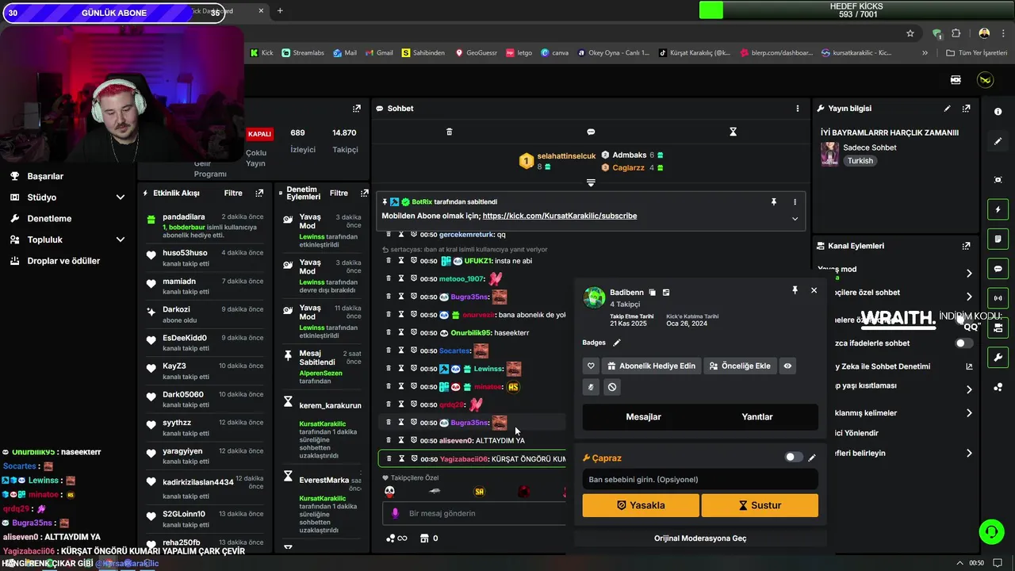This screenshot has width=1015, height=571.
Task: Close the Badibenn user card
Action: 814,290
